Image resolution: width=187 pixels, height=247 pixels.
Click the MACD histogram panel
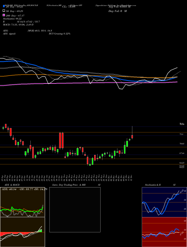[x=22, y=232]
